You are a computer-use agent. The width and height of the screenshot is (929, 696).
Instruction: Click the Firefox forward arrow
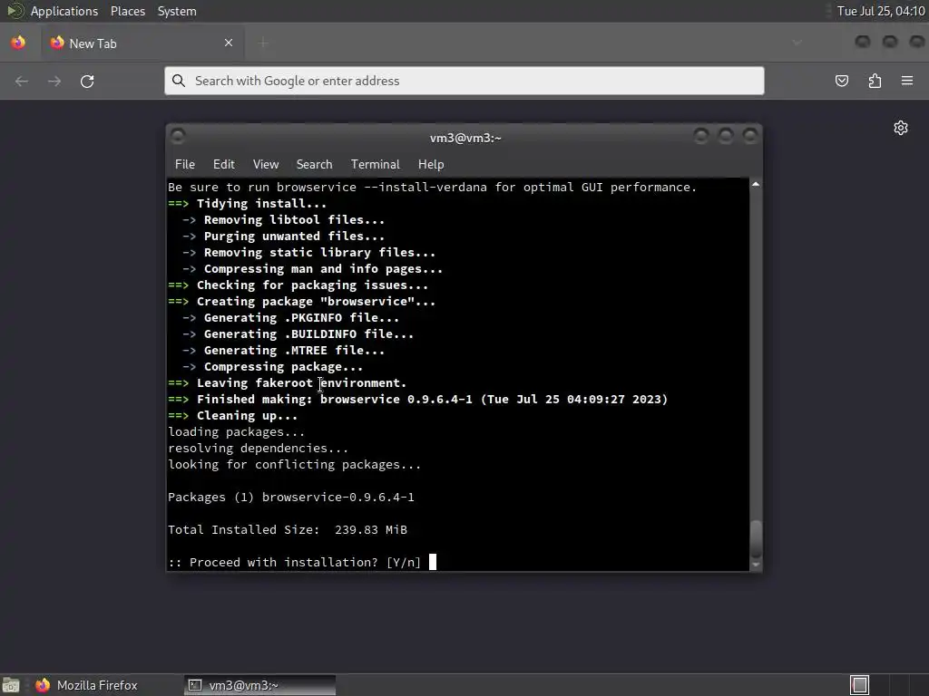click(x=54, y=81)
